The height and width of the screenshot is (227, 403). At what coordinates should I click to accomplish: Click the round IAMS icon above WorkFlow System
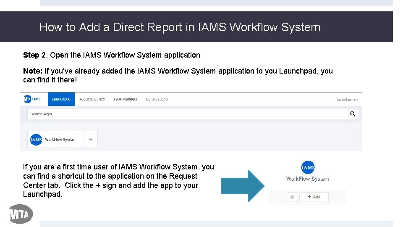[308, 168]
